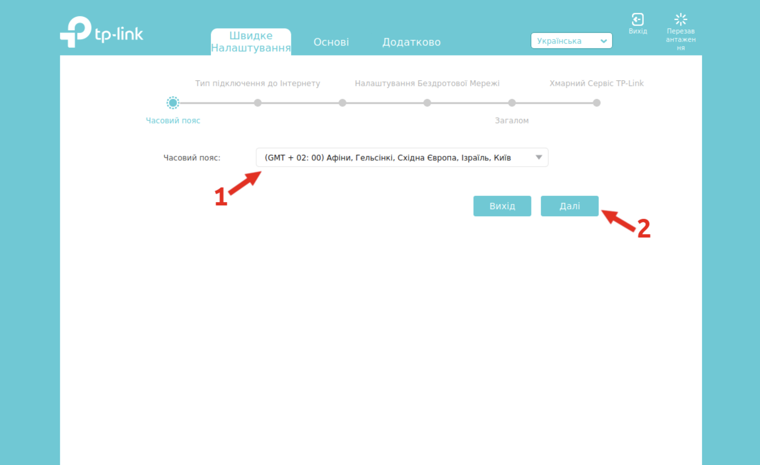Click the second progress step dot
This screenshot has width=760, height=465.
258,103
